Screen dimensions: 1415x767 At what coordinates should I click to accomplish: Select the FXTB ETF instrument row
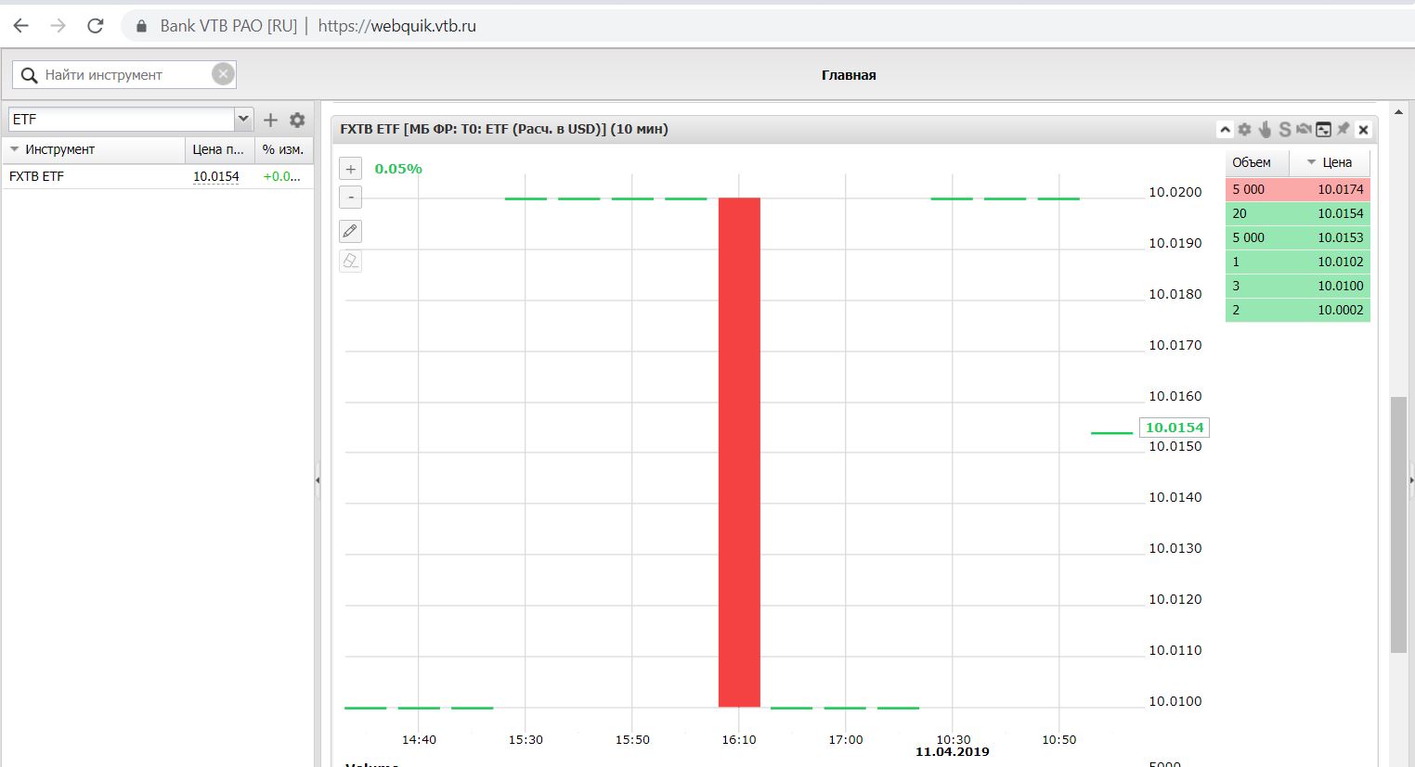click(x=158, y=176)
